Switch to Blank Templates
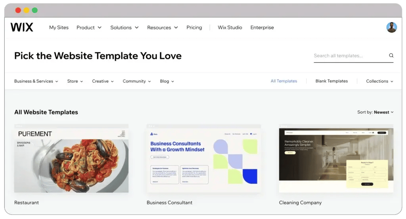The image size is (406, 219). coord(331,81)
